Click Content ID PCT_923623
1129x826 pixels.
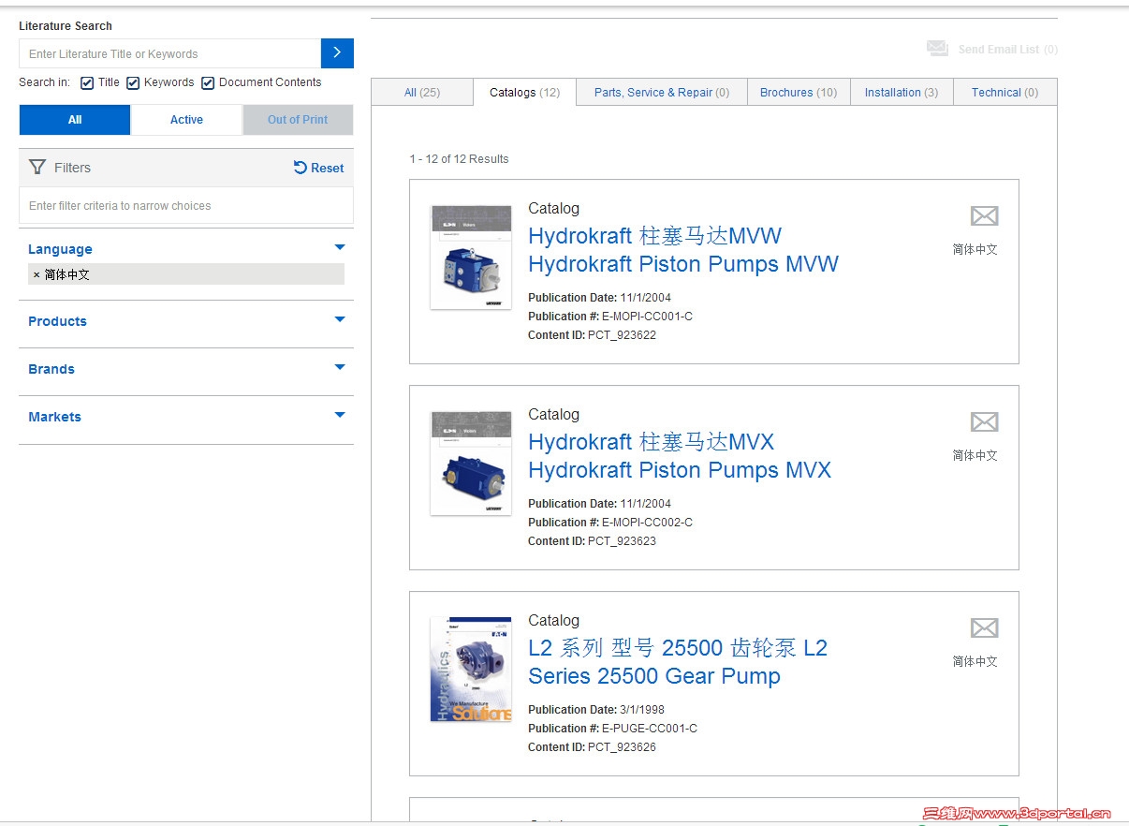click(x=592, y=541)
